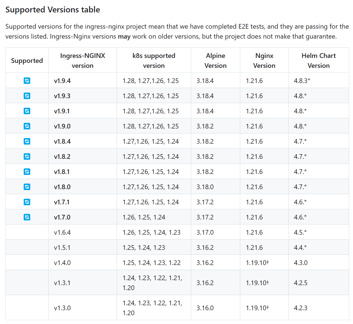Click the Alpine Version column header
353x324 pixels.
[215, 60]
